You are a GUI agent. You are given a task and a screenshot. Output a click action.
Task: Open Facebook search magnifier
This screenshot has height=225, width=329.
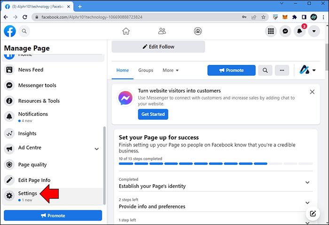point(24,31)
